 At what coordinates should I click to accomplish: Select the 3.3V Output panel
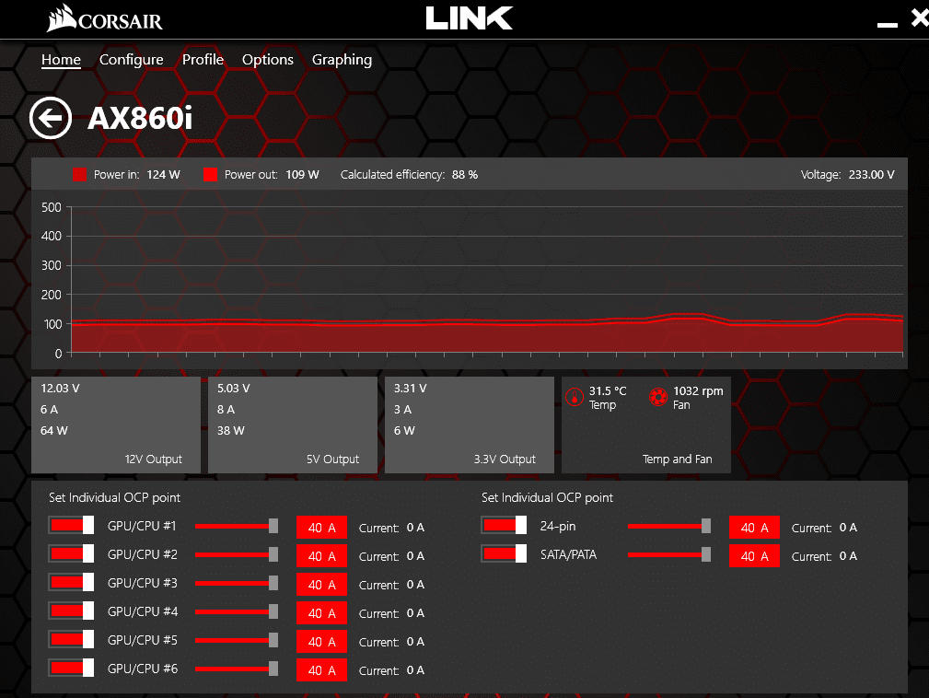coord(470,425)
